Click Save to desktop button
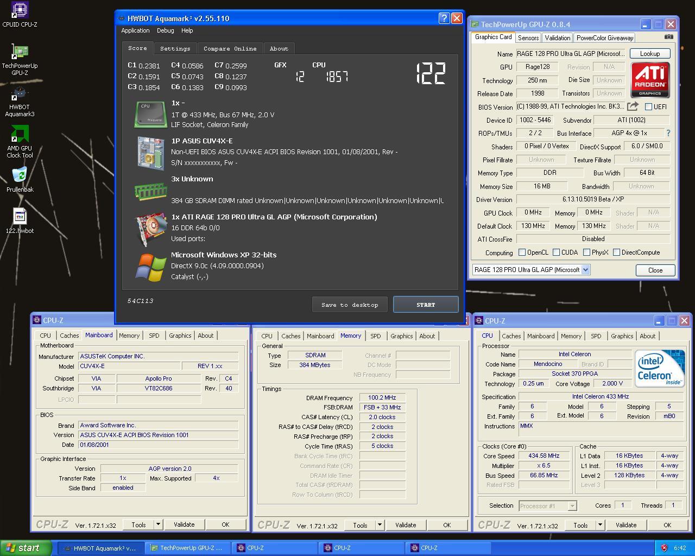The width and height of the screenshot is (695, 556). click(350, 305)
